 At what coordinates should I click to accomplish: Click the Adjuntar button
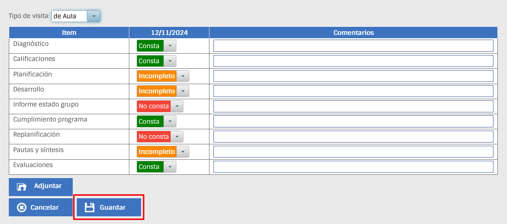coord(41,186)
